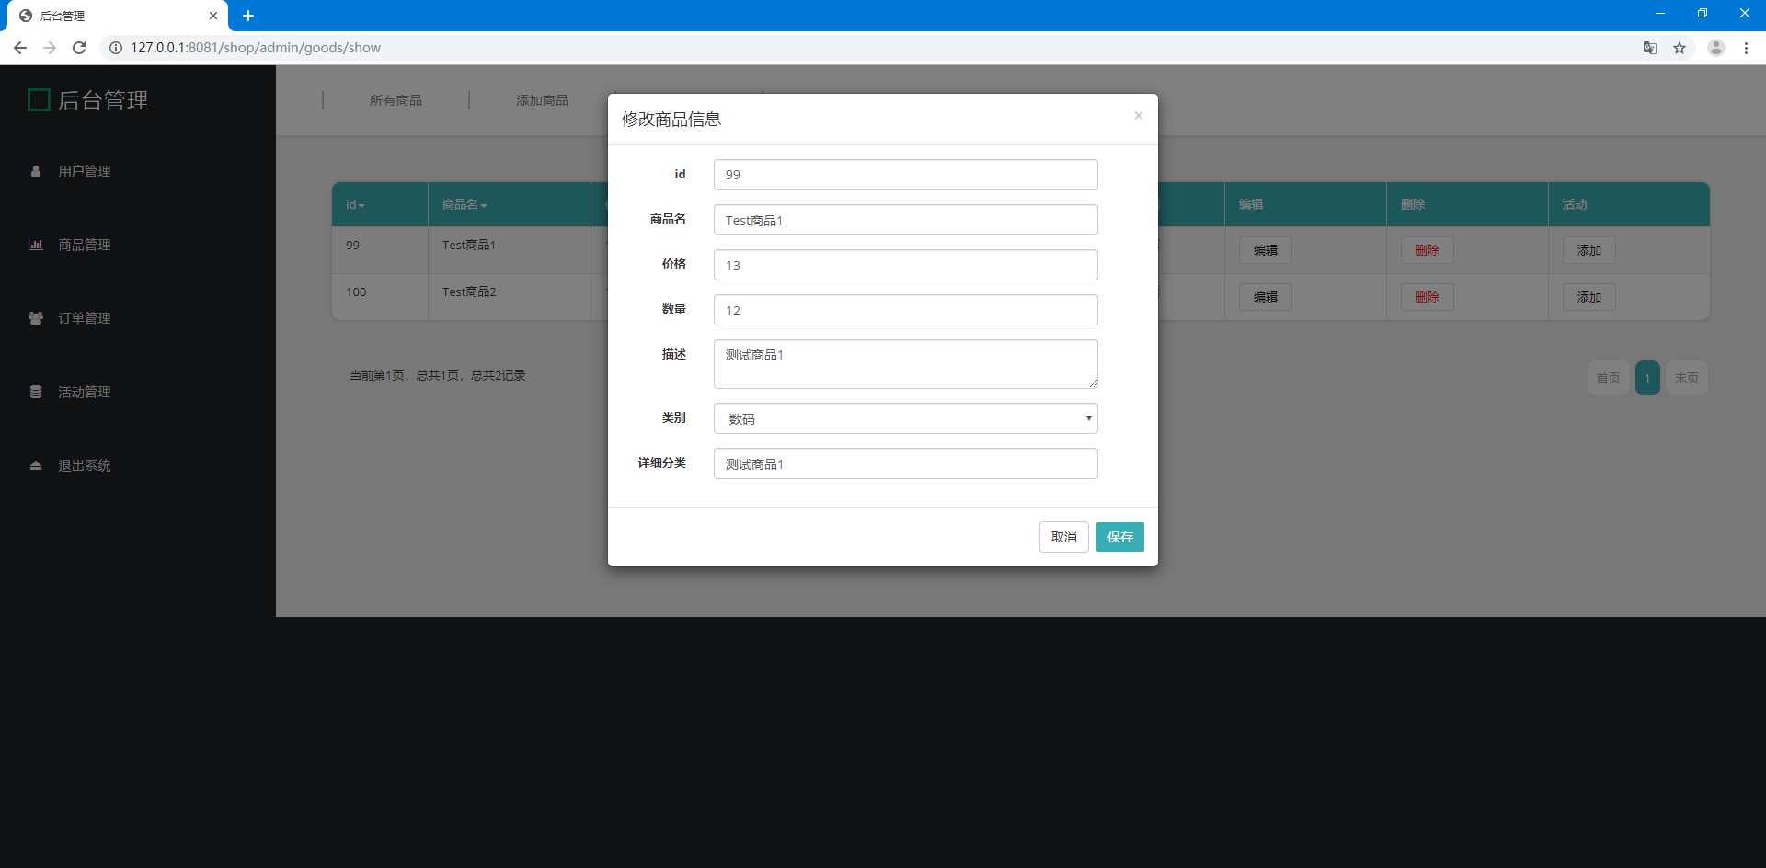Open the translate page icon
Image resolution: width=1766 pixels, height=868 pixels.
(x=1650, y=48)
